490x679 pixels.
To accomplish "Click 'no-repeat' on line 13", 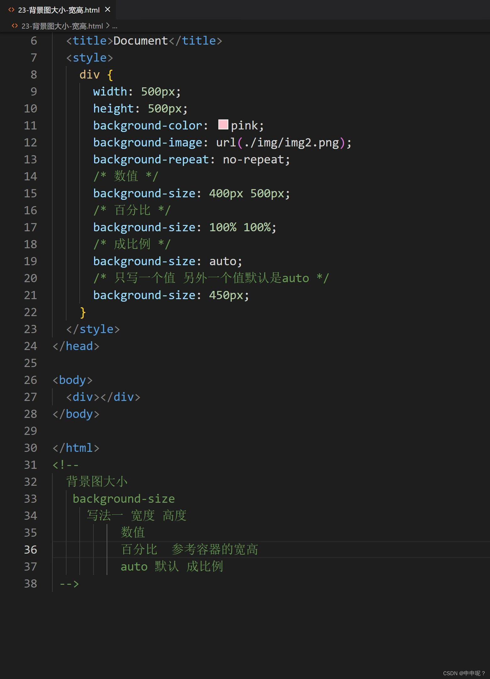I will click(253, 160).
